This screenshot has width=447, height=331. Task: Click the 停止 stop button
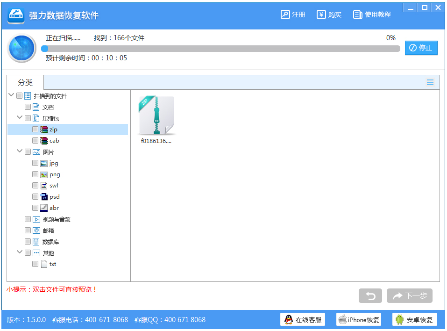click(x=421, y=48)
